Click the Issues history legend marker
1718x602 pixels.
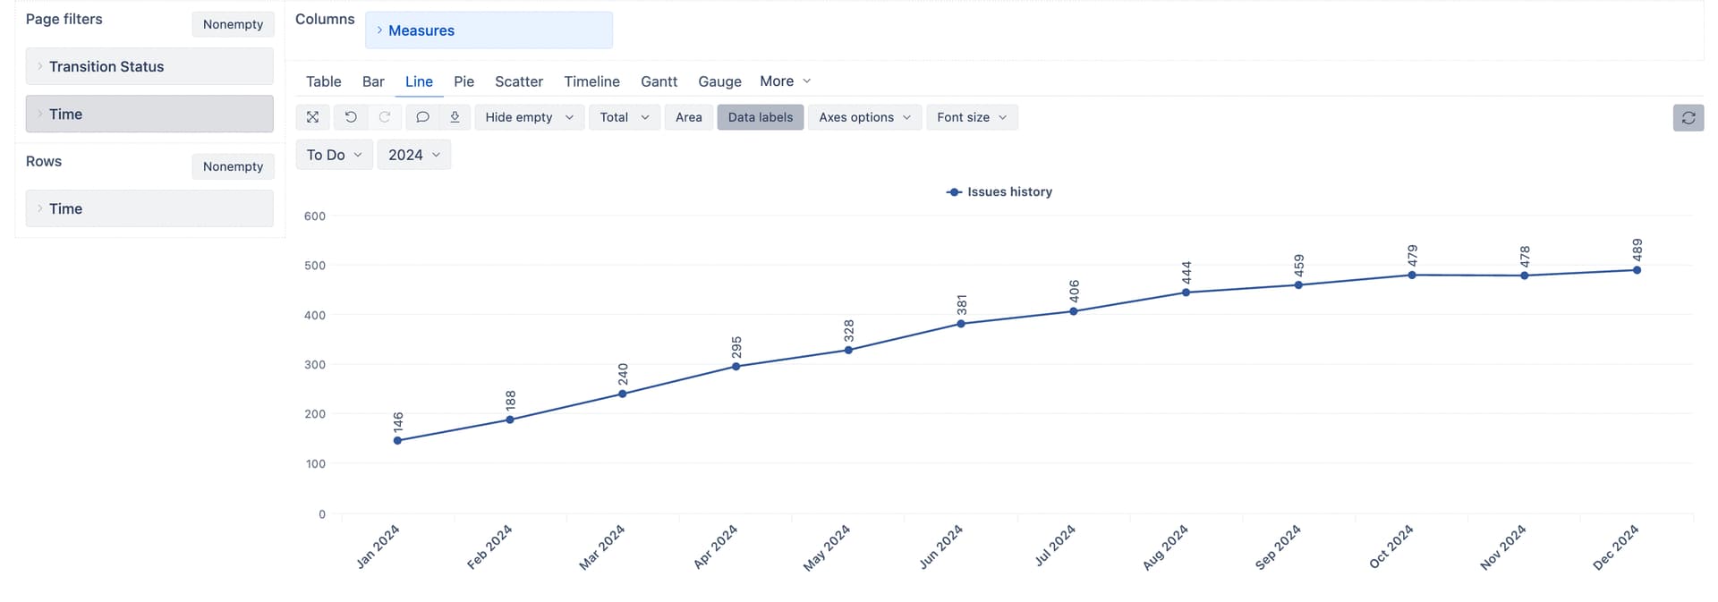pos(954,192)
